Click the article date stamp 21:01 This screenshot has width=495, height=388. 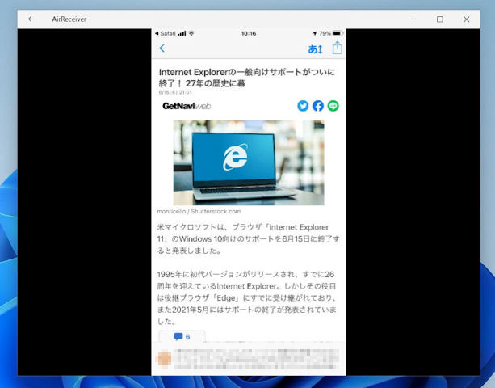click(175, 92)
